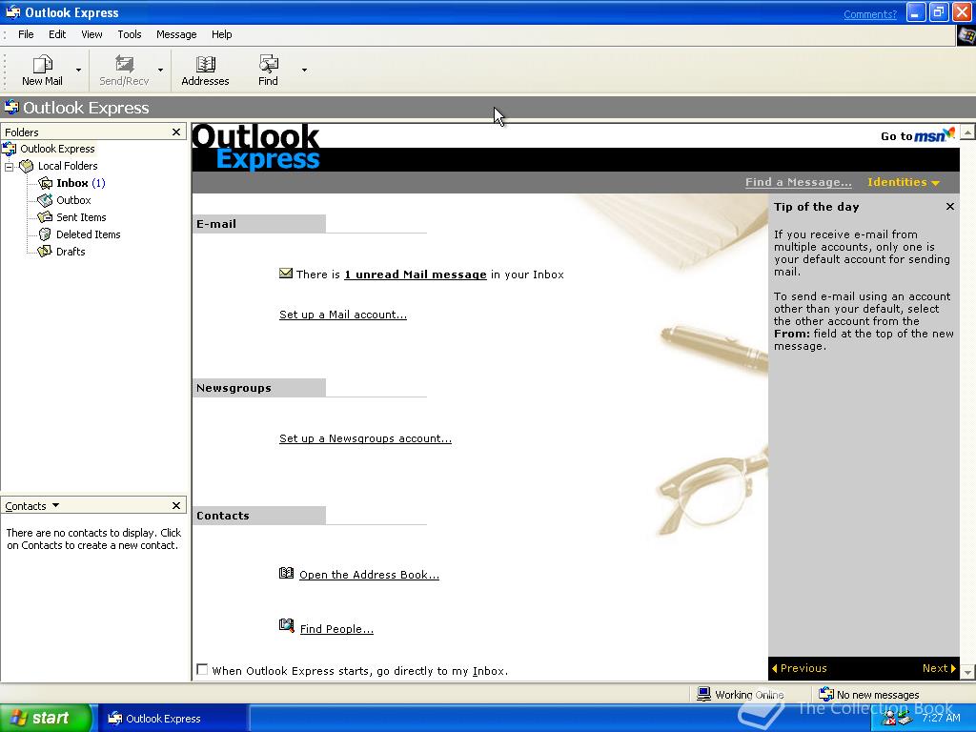The height and width of the screenshot is (732, 976).
Task: Select the Local Folders icon
Action: point(26,166)
